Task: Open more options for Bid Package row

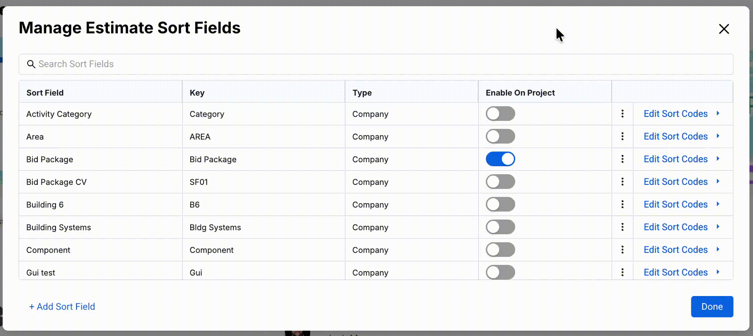Action: point(622,159)
